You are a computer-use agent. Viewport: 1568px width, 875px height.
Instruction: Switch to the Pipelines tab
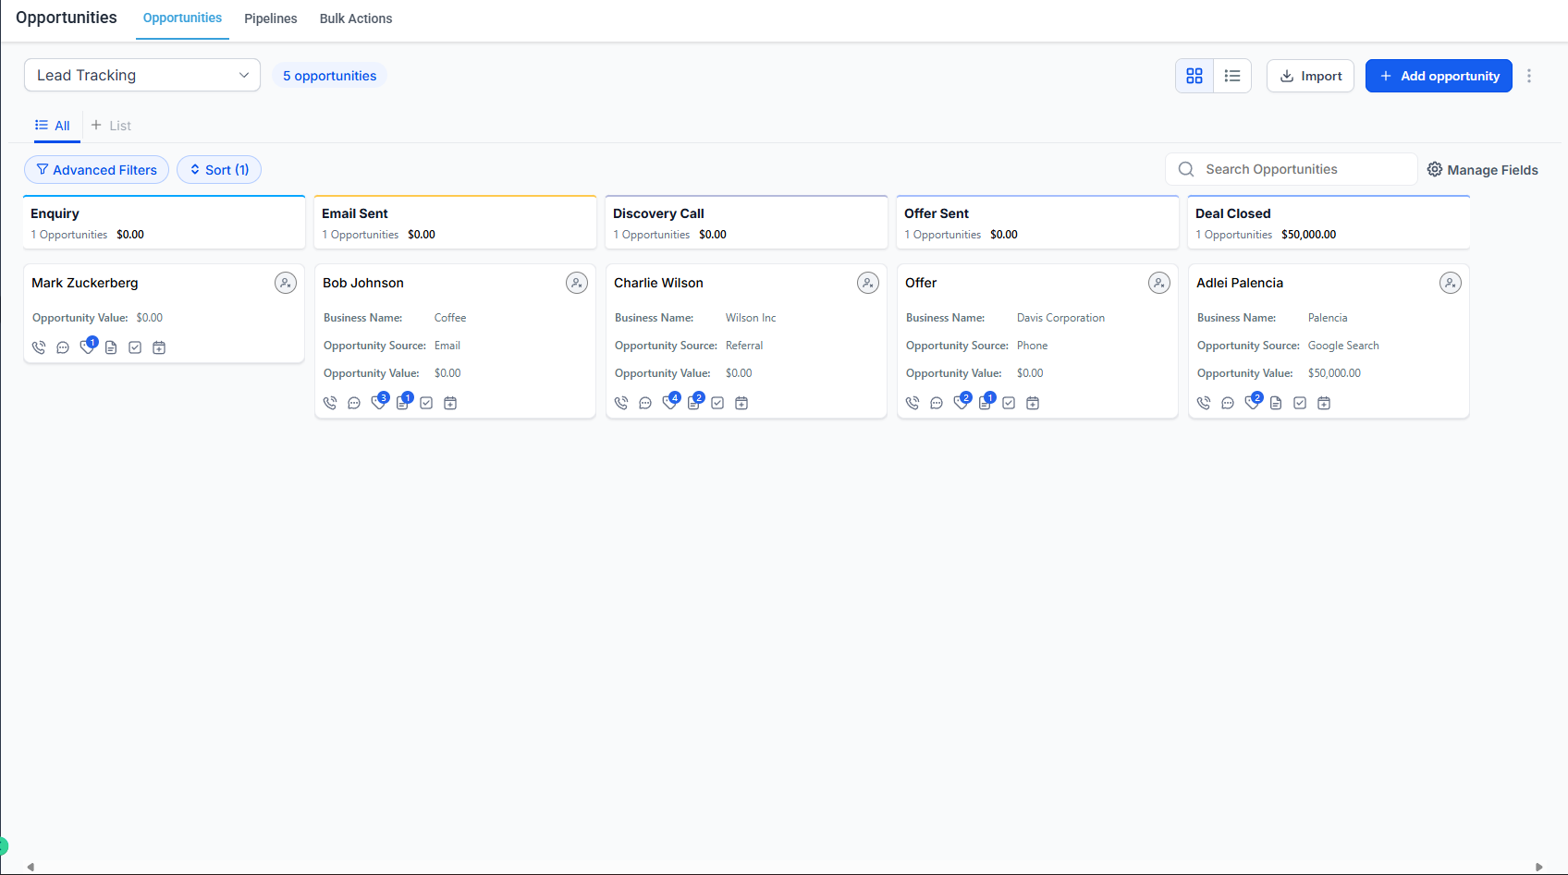click(x=270, y=18)
